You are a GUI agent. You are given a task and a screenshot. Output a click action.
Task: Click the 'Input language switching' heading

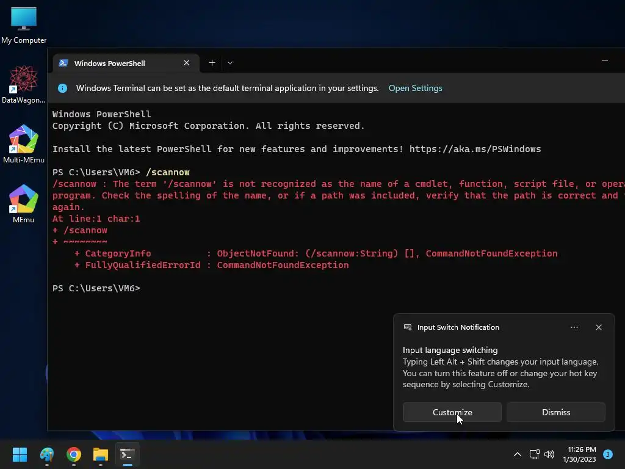click(450, 350)
